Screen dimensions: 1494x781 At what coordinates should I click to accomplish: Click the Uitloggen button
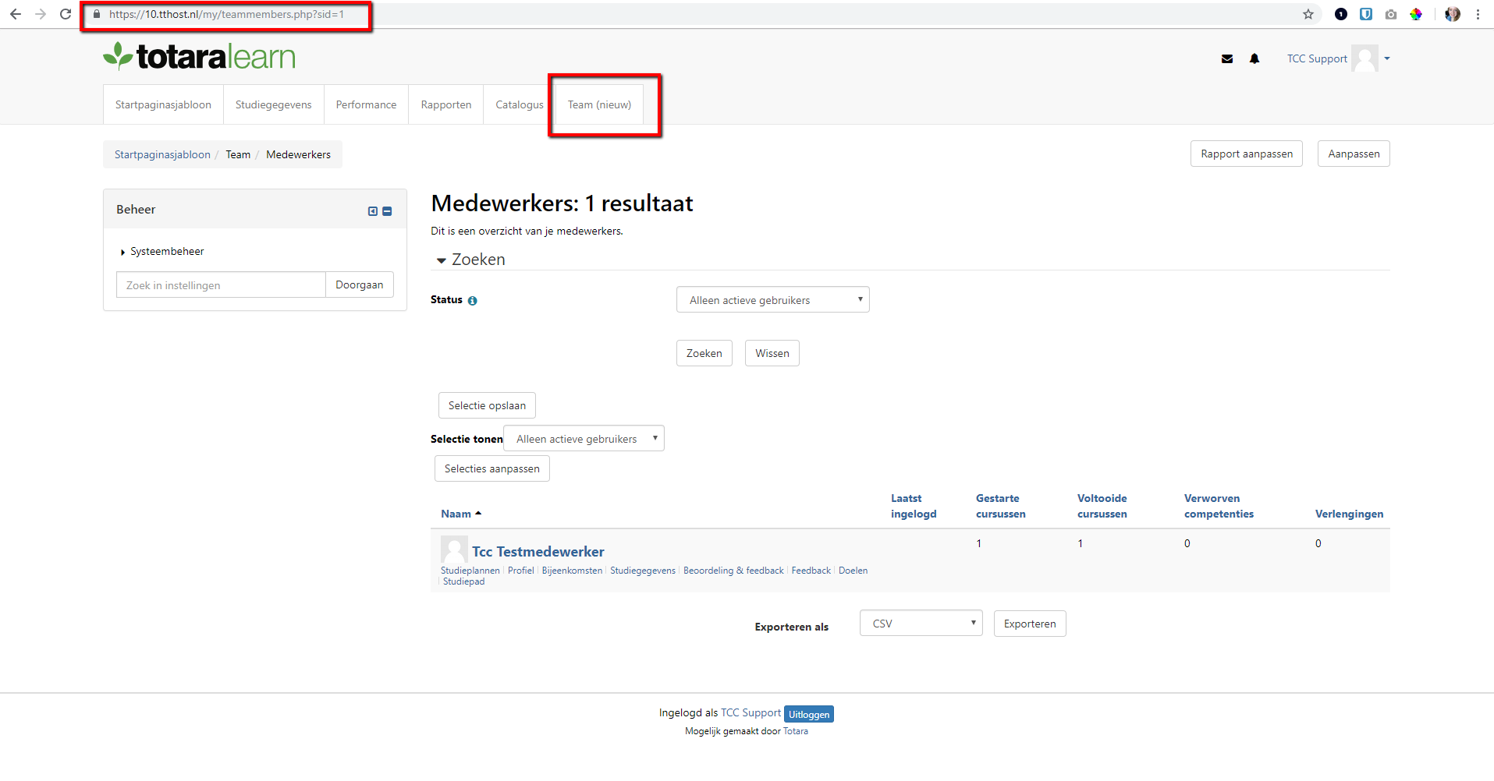(x=809, y=714)
